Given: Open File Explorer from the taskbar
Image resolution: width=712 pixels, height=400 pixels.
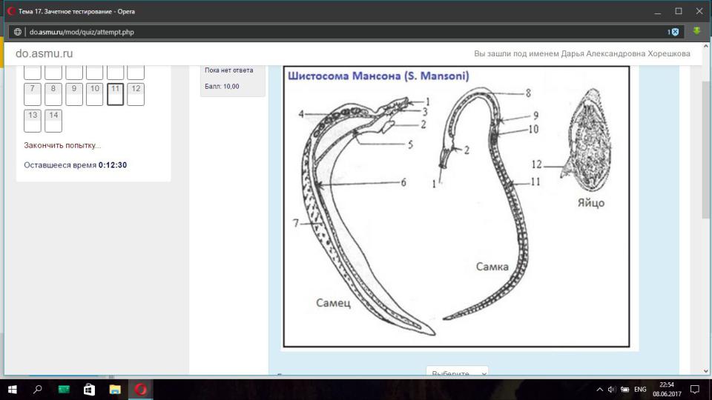Looking at the screenshot, I should [115, 389].
